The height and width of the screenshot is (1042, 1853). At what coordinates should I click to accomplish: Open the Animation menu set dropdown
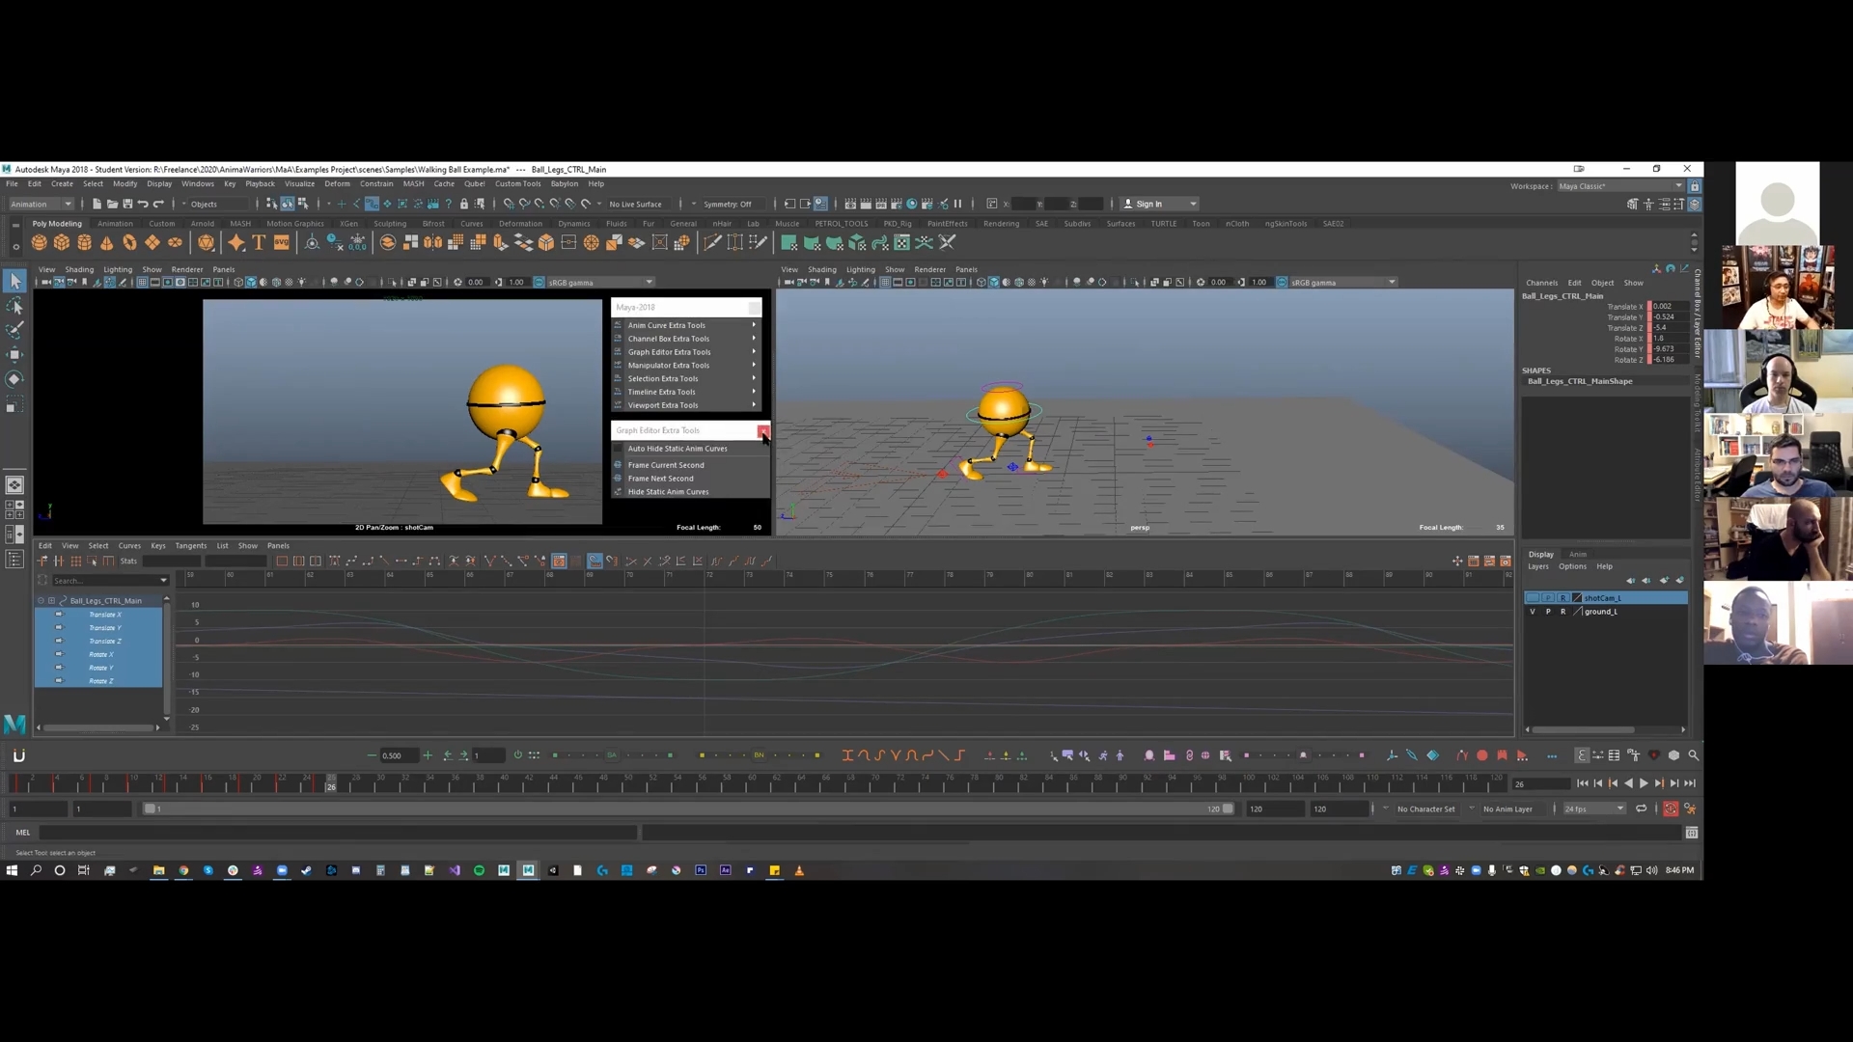41,204
